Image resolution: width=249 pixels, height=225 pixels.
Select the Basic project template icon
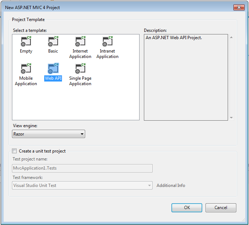(53, 41)
